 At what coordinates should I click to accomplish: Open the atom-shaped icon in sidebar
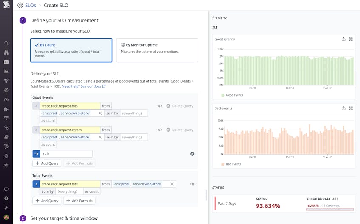click(x=6, y=165)
